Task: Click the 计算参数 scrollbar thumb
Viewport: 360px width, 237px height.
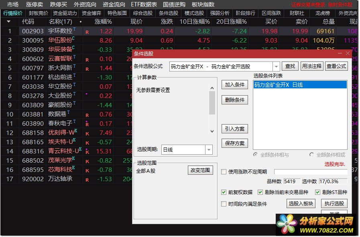Action: pos(212,103)
